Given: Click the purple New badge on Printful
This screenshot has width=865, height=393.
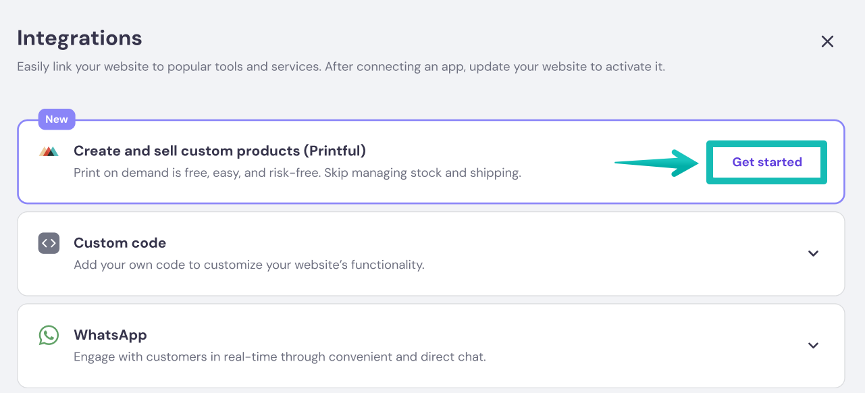Looking at the screenshot, I should (57, 119).
